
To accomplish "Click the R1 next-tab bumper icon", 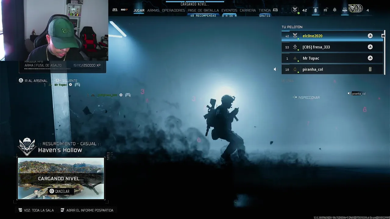I will [275, 10].
